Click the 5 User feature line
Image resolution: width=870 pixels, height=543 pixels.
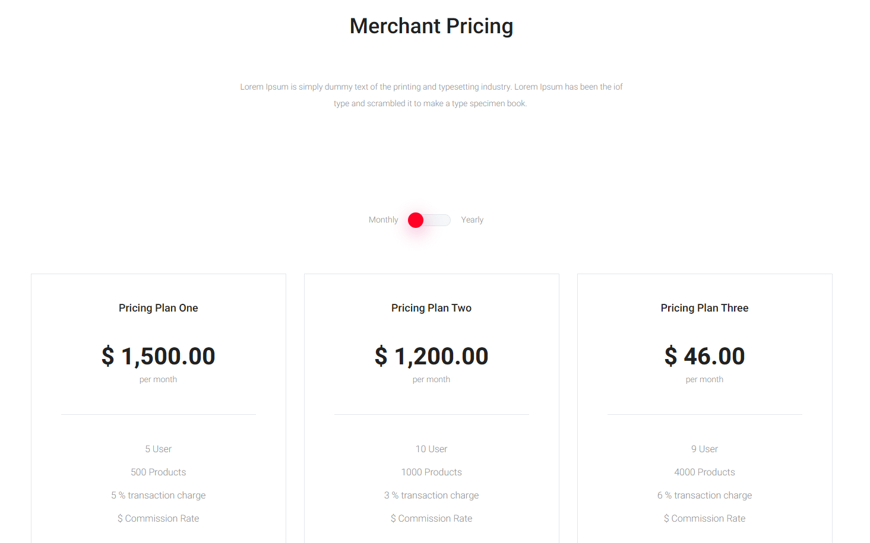point(158,449)
